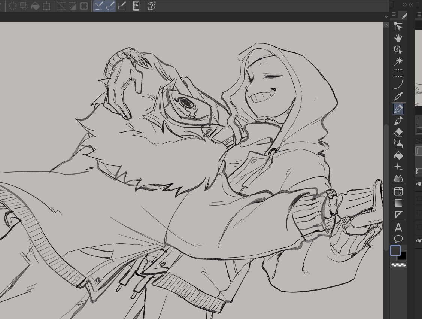This screenshot has height=319, width=422.
Task: Click the canvas vertical scrollbar up arrow
Action: (386, 25)
